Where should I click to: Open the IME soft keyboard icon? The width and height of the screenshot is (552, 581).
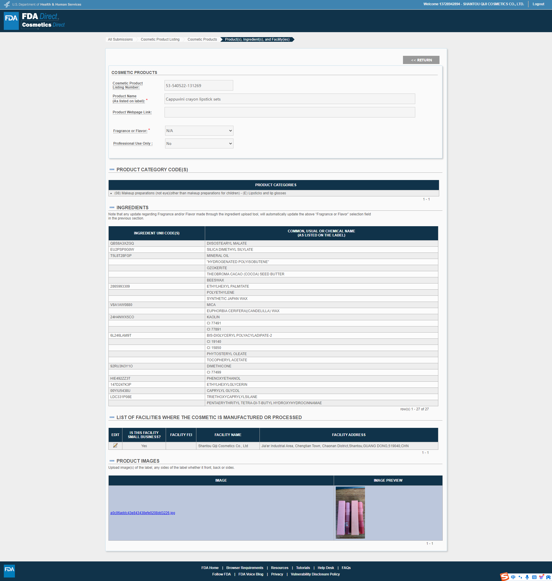pyautogui.click(x=534, y=577)
